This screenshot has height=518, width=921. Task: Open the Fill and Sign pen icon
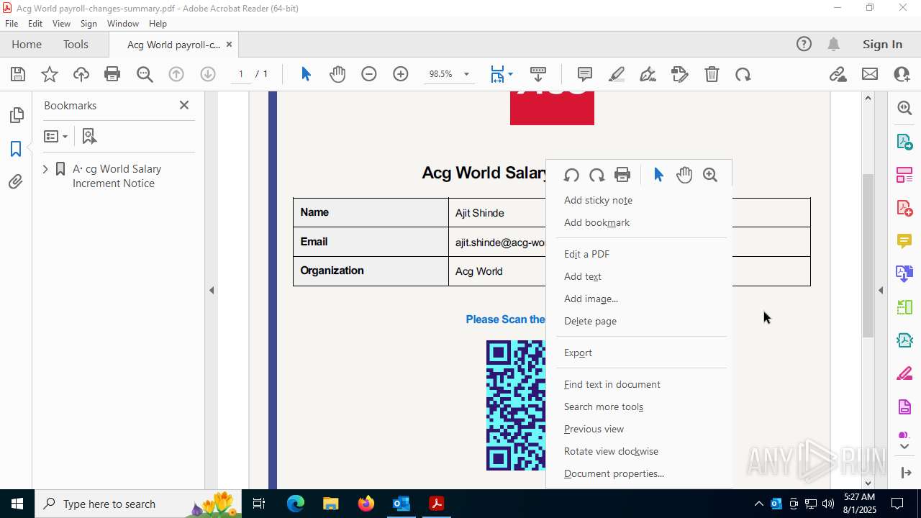[648, 74]
